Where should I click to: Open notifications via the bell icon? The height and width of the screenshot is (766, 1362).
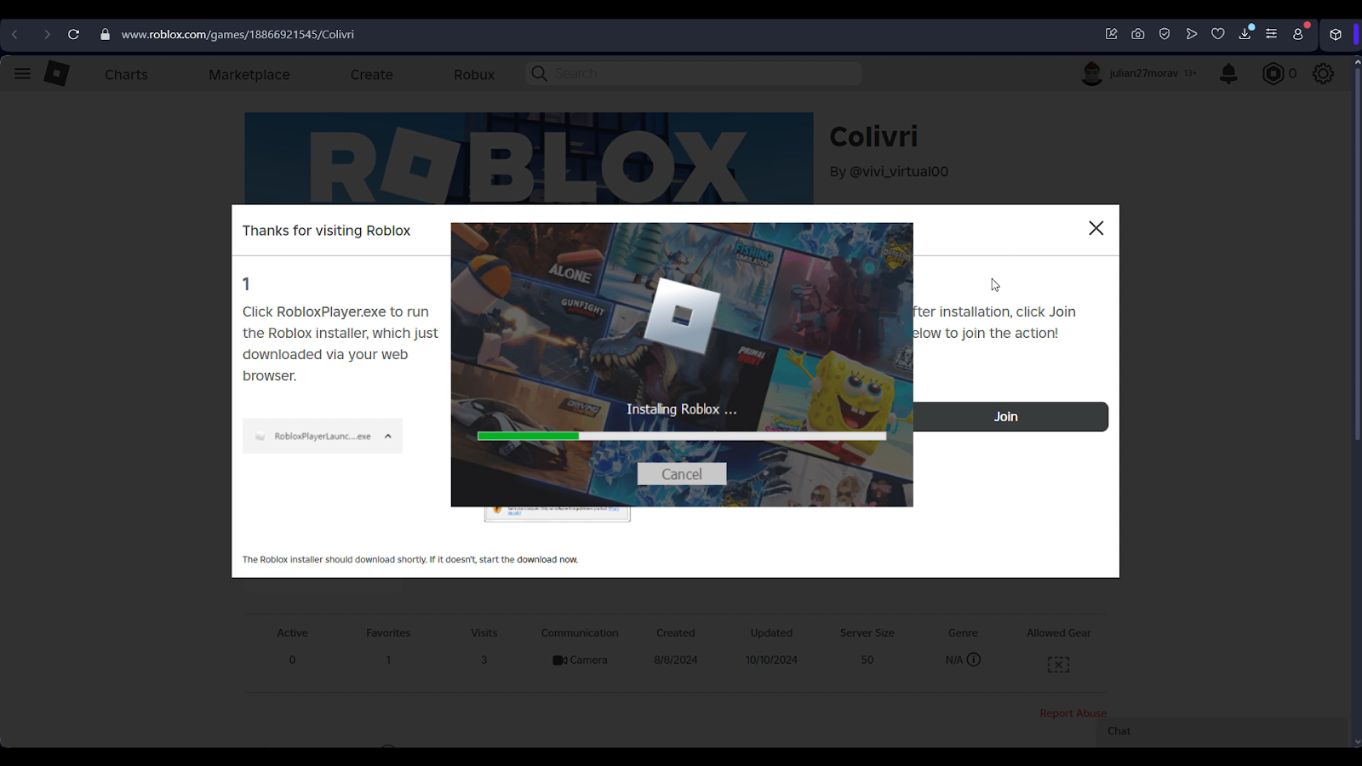[1228, 73]
